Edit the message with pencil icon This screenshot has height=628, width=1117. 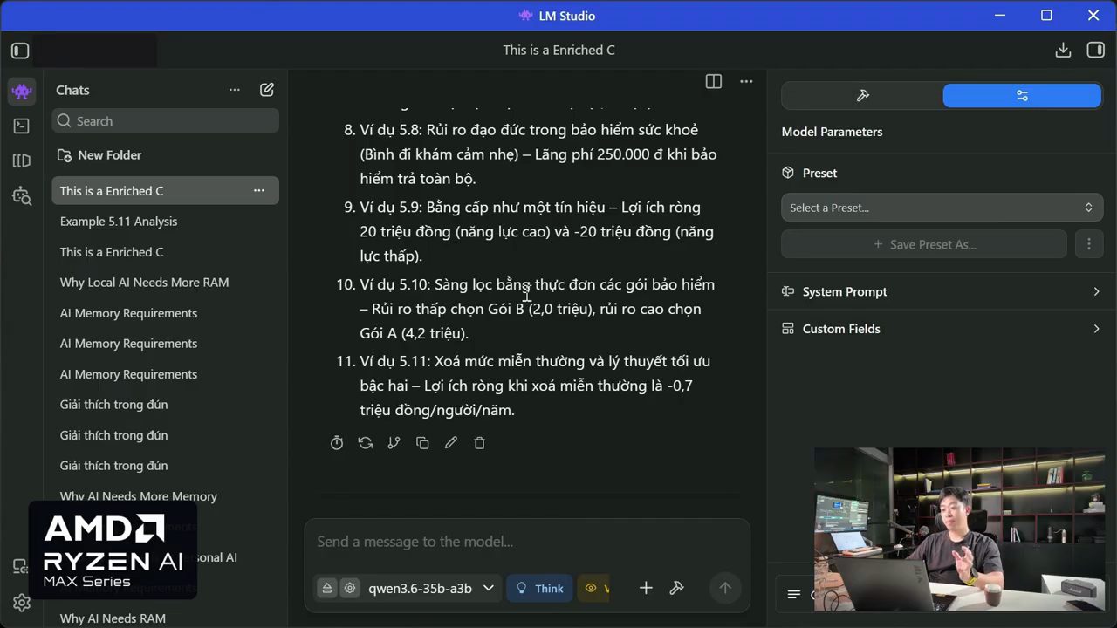pyautogui.click(x=451, y=443)
